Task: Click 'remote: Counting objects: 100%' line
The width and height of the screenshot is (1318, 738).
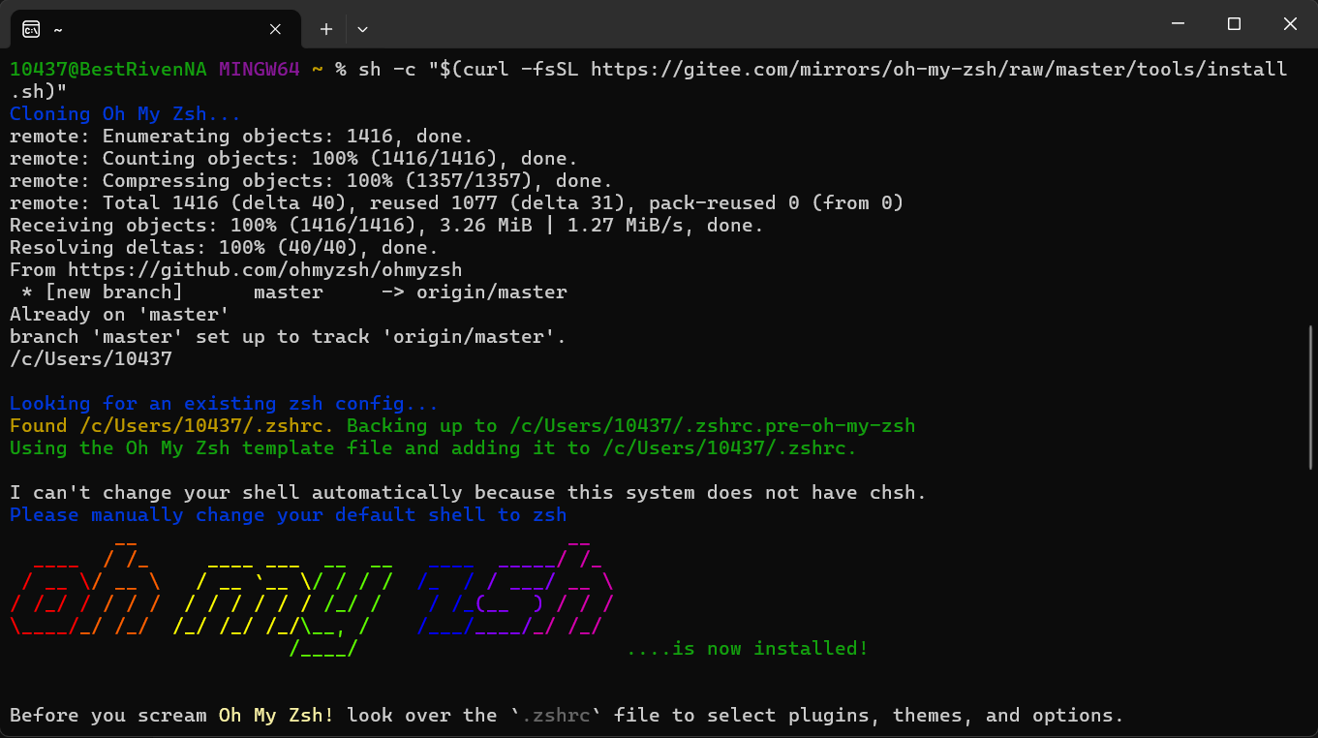Action: (x=293, y=158)
